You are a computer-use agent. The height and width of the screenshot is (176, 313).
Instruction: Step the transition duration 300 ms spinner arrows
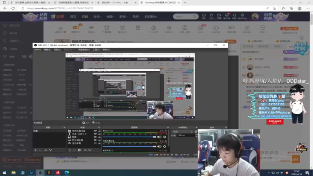[x=196, y=135]
